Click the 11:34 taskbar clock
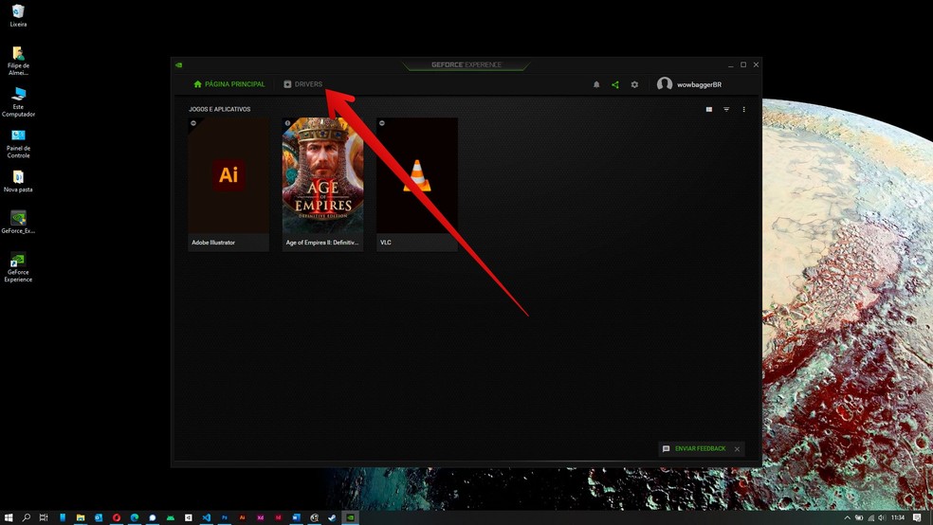Viewport: 933px width, 525px height. pyautogui.click(x=898, y=517)
